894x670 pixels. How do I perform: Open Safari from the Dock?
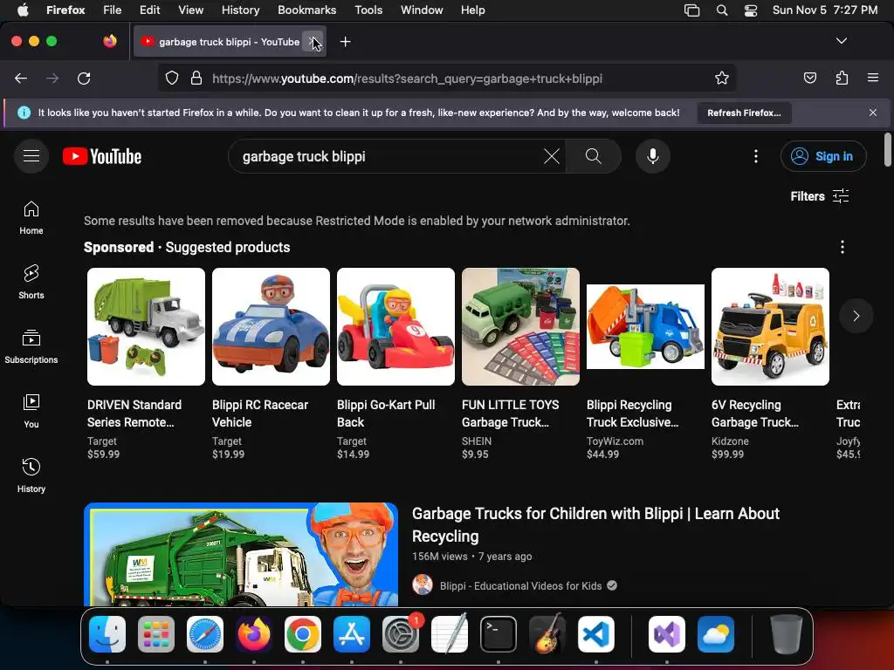204,634
